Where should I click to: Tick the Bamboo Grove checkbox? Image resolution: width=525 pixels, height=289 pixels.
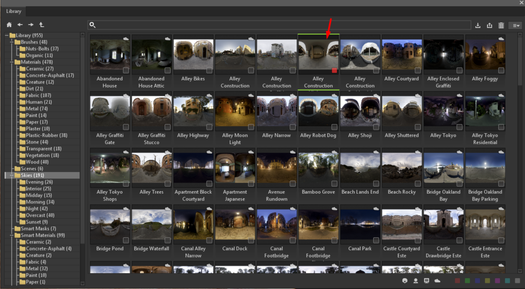click(334, 183)
